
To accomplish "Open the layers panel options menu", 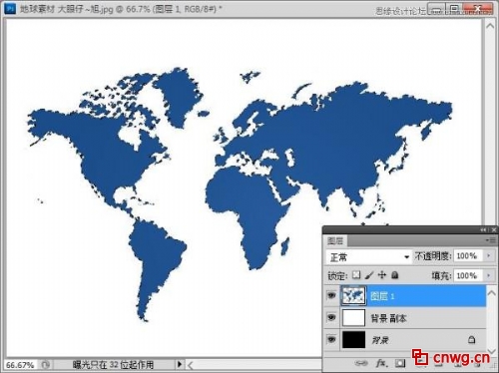I will (491, 240).
